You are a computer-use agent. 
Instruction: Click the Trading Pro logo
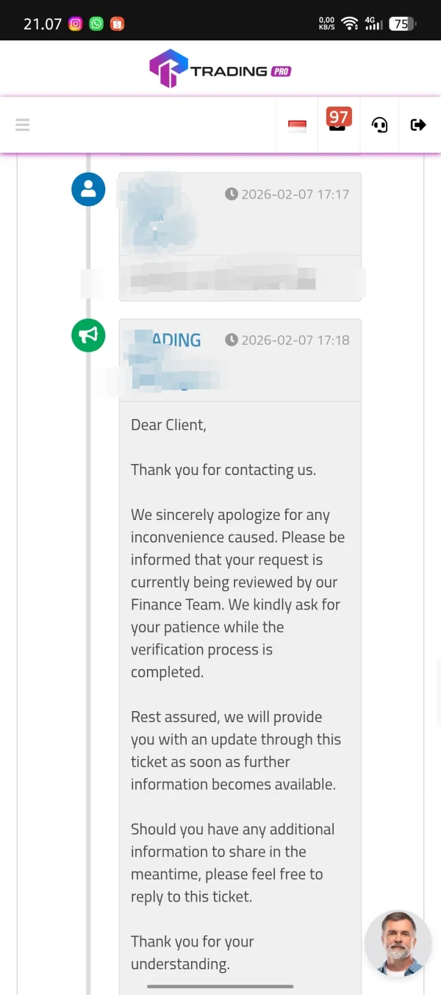coord(220,69)
